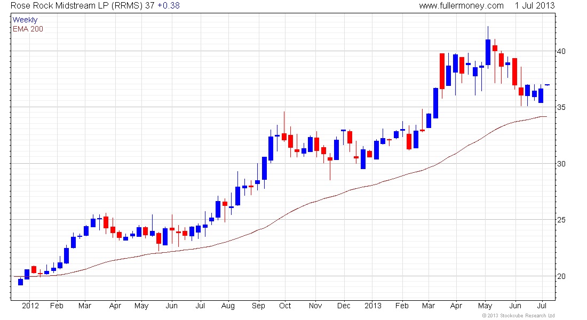Click the first blue candle below 20 at chart start
The width and height of the screenshot is (587, 320).
point(21,282)
